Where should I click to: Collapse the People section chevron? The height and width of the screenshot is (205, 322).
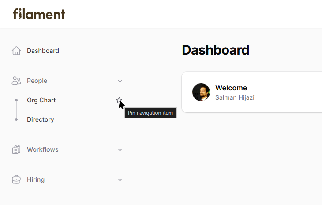point(120,81)
